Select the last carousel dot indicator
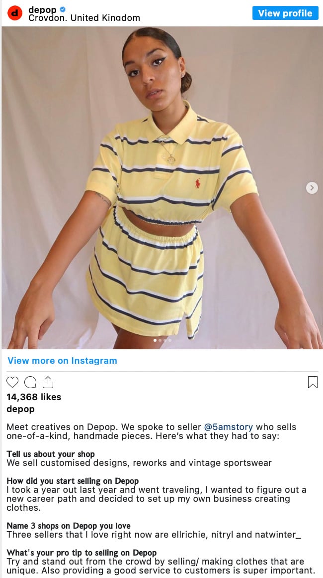 170,340
